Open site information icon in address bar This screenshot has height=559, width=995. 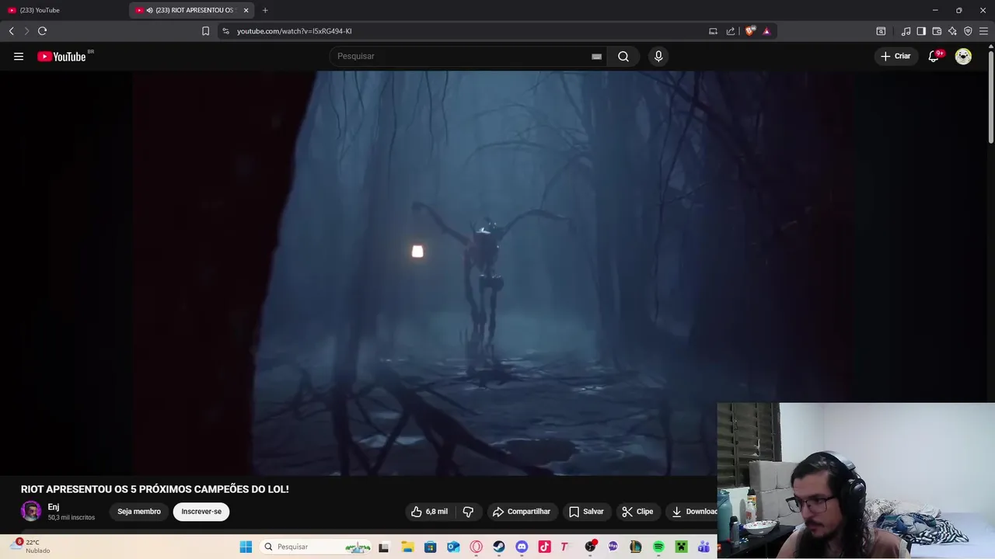click(x=225, y=31)
